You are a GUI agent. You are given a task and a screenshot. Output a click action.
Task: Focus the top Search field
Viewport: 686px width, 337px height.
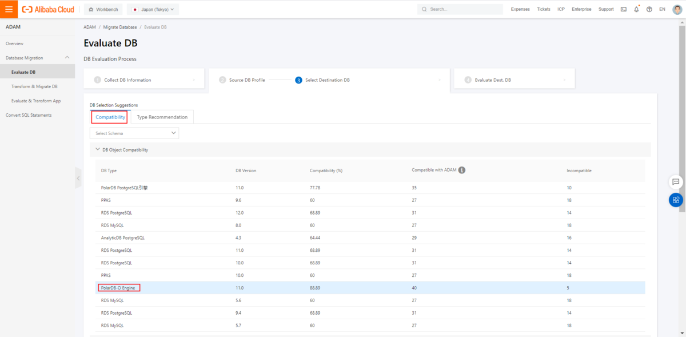(460, 9)
